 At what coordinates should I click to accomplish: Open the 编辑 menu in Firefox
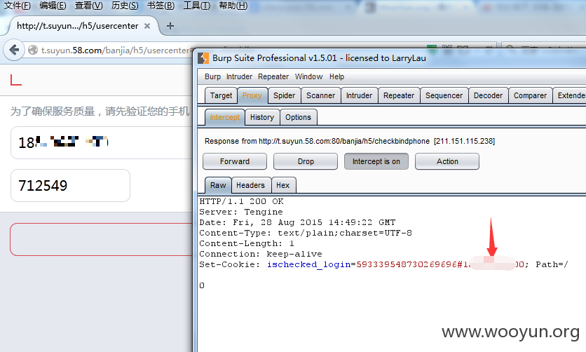pyautogui.click(x=53, y=5)
